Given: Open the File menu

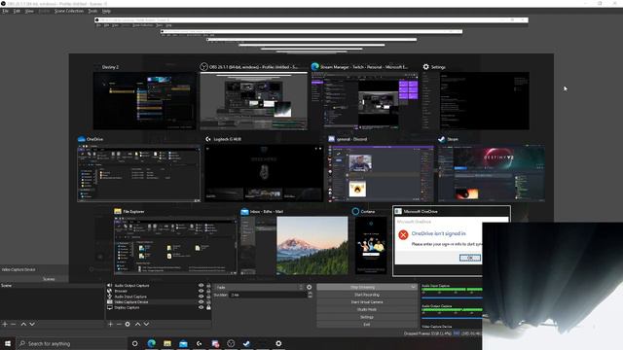Looking at the screenshot, I should pos(5,11).
